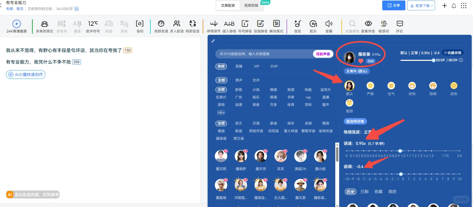Click Ai小魔快速创作 button
This screenshot has width=473, height=207.
tap(26, 74)
